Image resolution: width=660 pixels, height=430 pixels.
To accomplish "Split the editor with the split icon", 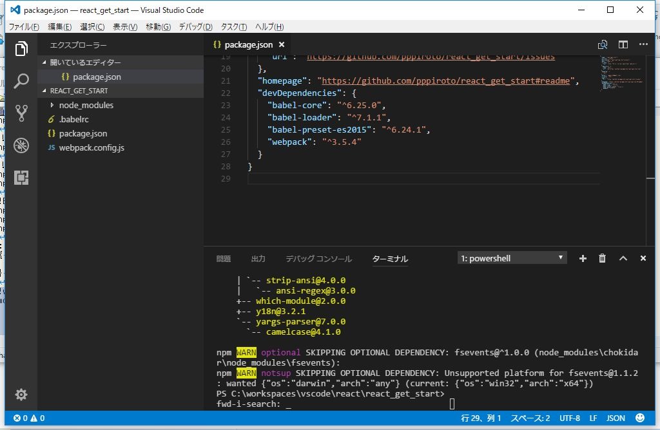I will pyautogui.click(x=623, y=44).
